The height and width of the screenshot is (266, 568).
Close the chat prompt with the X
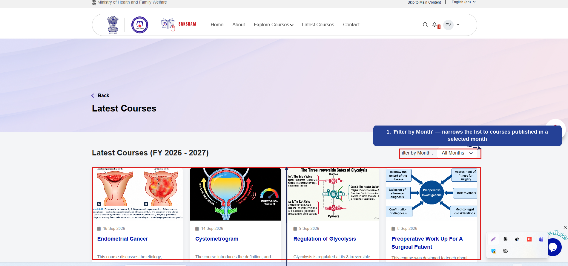[565, 227]
